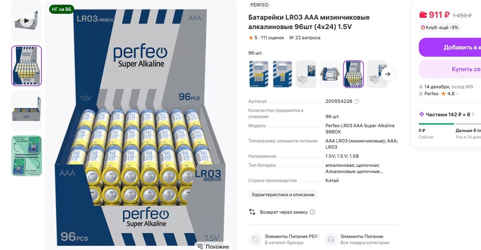Show next product variant thumbnails arrow
This screenshot has width=481, height=250.
point(387,74)
